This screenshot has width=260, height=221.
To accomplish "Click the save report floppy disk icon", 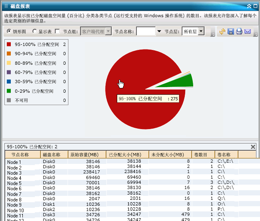I will coord(231,32).
